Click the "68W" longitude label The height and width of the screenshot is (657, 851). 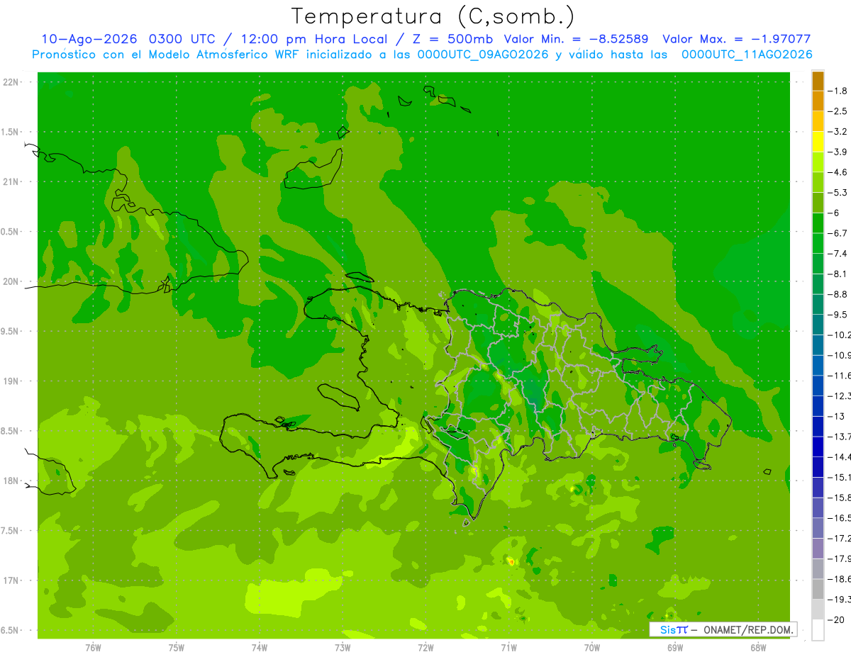point(758,647)
